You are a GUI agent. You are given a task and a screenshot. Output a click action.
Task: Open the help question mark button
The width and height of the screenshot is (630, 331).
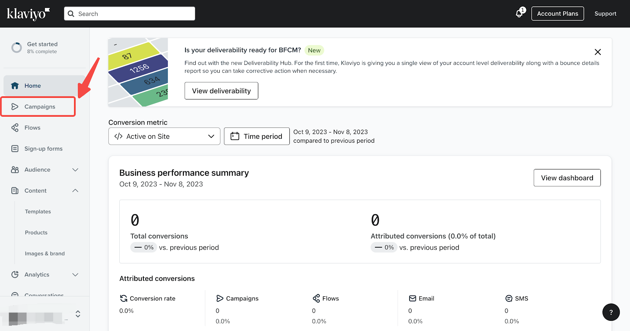click(x=611, y=312)
